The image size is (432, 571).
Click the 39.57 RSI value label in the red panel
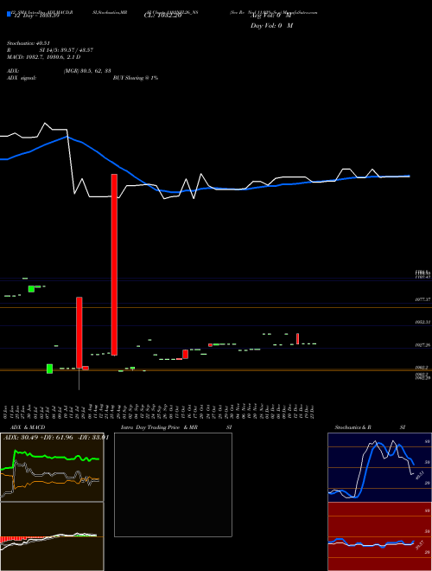tap(419, 545)
